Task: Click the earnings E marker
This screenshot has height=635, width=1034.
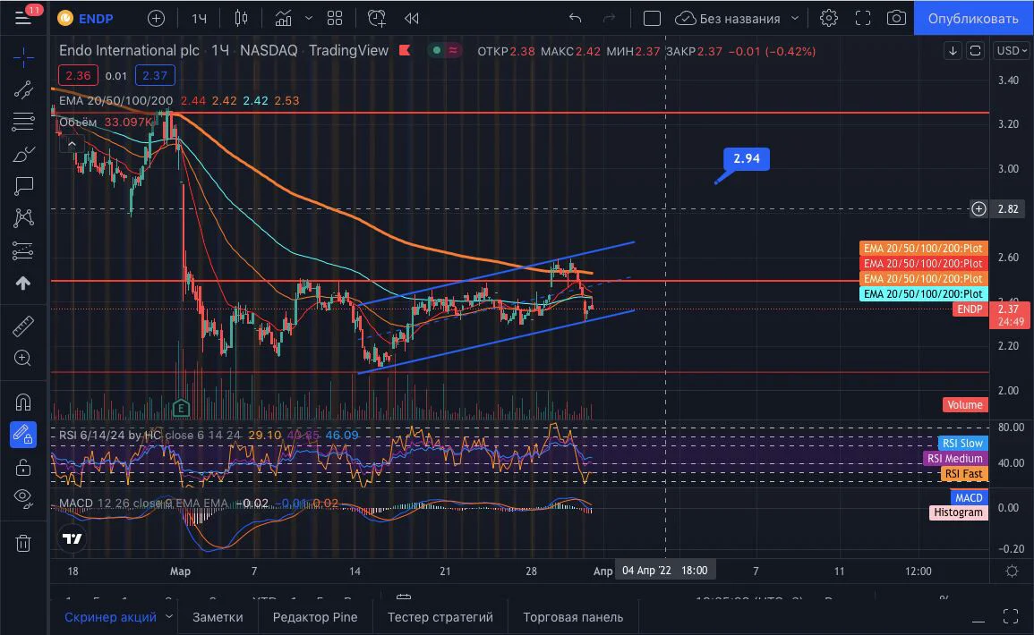Action: pyautogui.click(x=181, y=409)
